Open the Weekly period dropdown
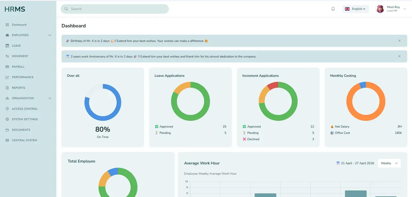 click(389, 163)
